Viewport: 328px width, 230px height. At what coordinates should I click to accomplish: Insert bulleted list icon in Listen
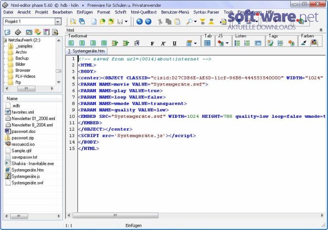pyautogui.click(x=237, y=43)
